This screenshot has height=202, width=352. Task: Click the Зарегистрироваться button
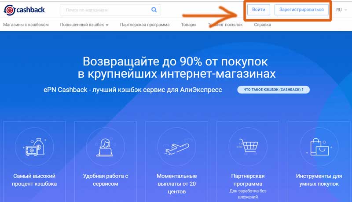pyautogui.click(x=301, y=10)
